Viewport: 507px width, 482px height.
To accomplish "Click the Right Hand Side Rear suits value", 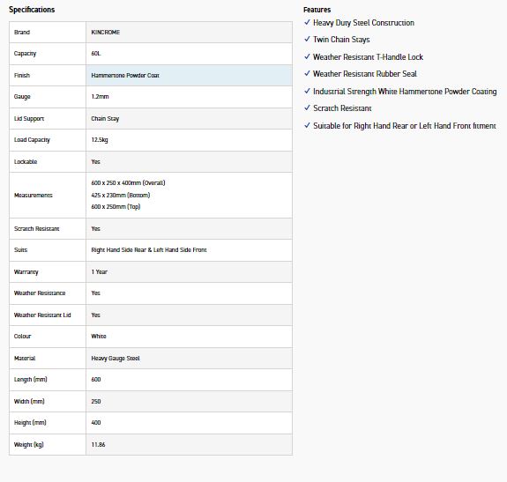I will point(149,249).
